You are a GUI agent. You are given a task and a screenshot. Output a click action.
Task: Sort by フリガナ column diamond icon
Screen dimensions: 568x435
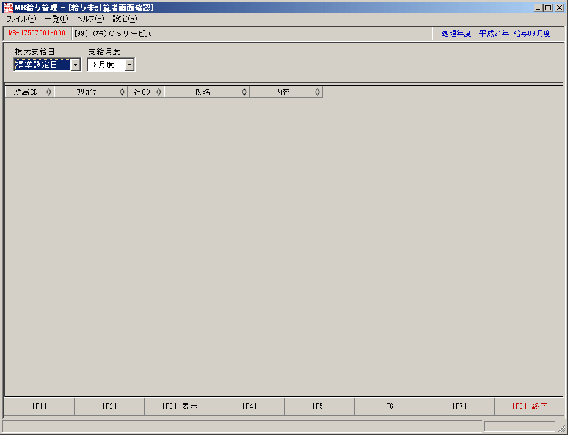click(122, 92)
